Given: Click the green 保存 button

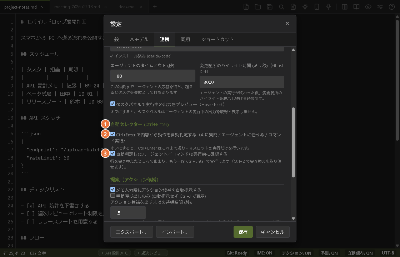Looking at the screenshot, I should tap(243, 232).
